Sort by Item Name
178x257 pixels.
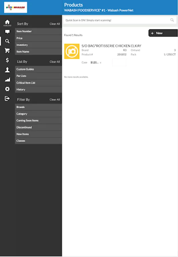38,52
